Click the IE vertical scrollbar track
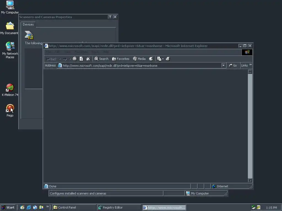The width and height of the screenshot is (282, 211). click(x=250, y=126)
